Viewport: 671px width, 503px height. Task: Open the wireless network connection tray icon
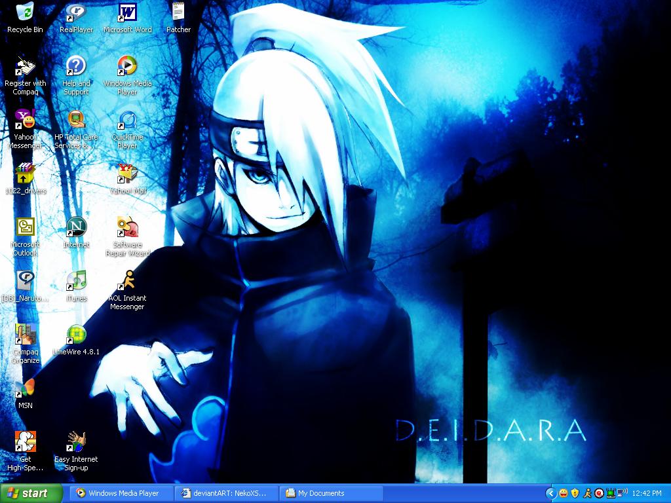pos(623,494)
